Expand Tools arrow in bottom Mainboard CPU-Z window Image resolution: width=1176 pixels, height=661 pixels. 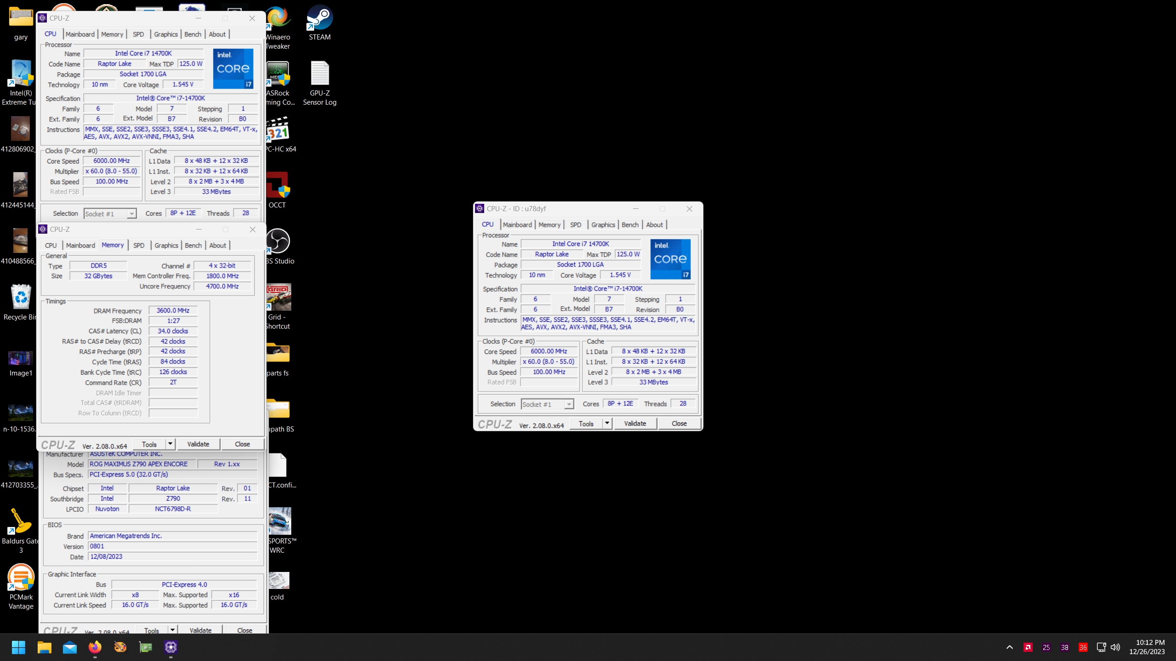click(x=172, y=630)
